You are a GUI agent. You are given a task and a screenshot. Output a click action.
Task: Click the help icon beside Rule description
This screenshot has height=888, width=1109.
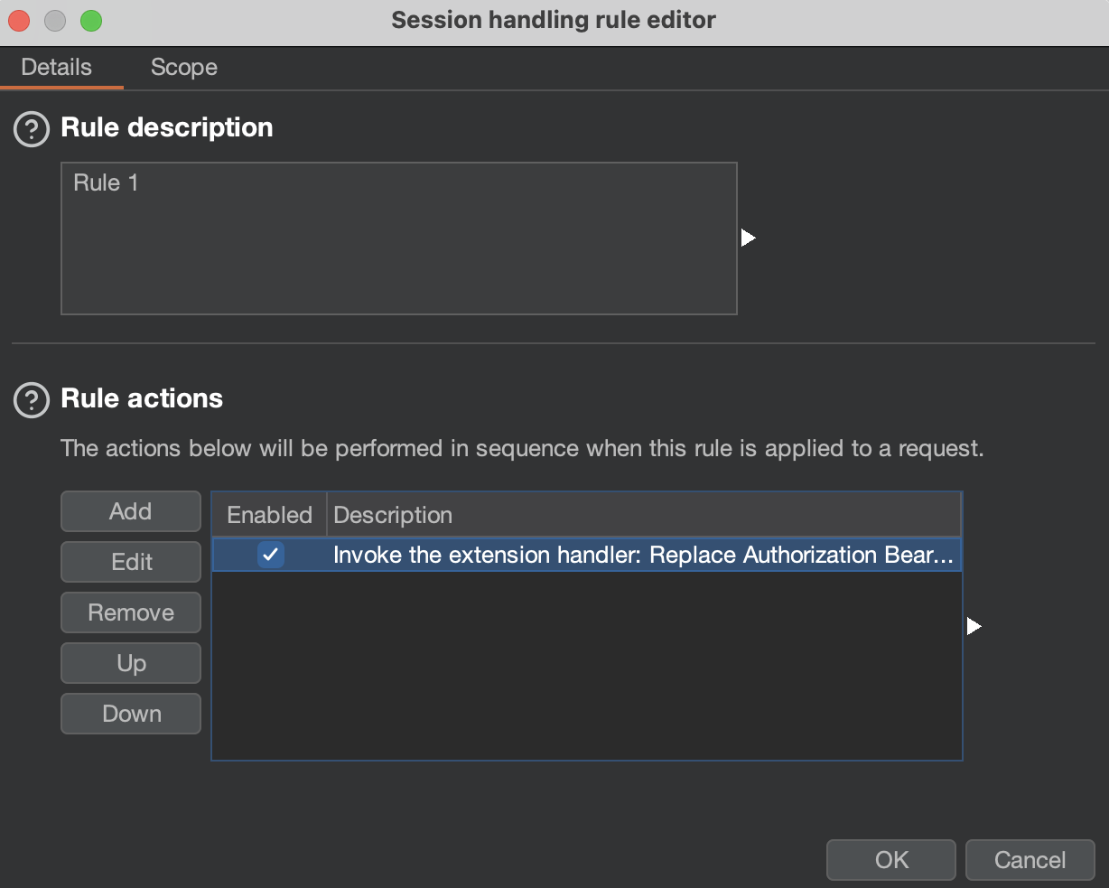pos(31,128)
